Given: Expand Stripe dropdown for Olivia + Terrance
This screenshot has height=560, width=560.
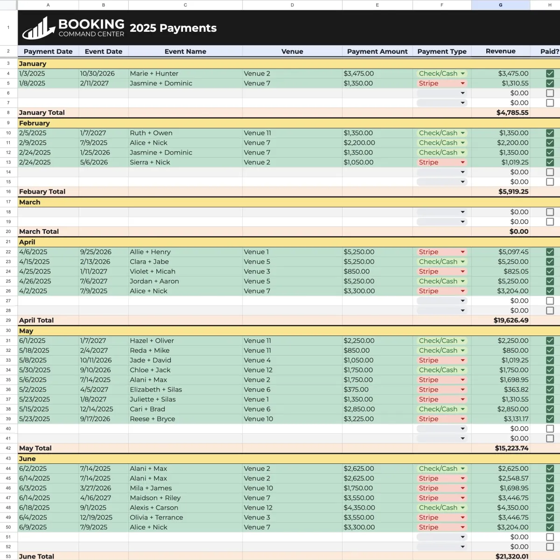Looking at the screenshot, I should point(462,518).
